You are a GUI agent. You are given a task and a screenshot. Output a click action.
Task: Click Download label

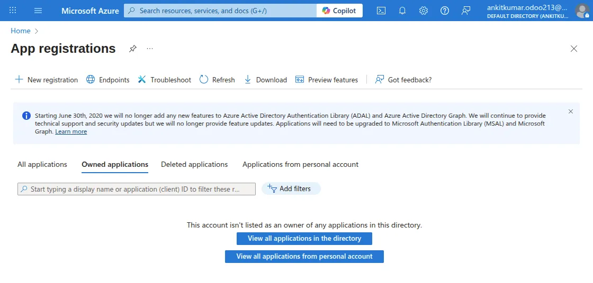[x=272, y=80]
